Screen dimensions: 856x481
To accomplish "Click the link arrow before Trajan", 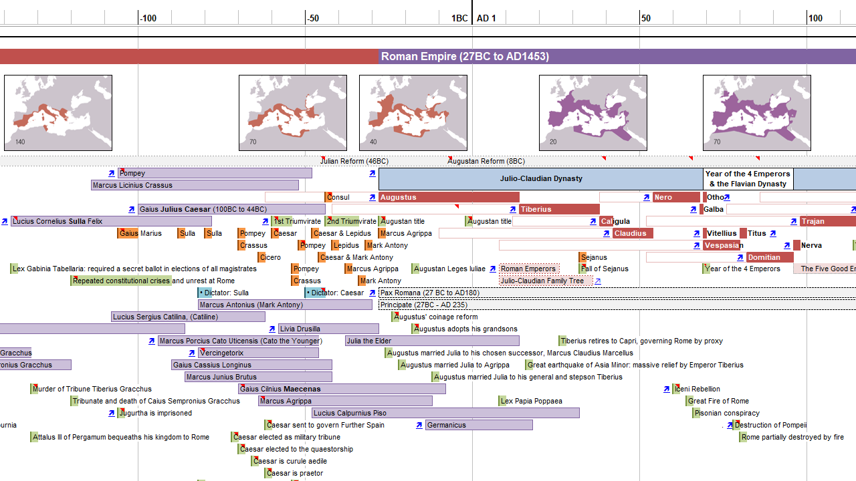I will pyautogui.click(x=794, y=221).
